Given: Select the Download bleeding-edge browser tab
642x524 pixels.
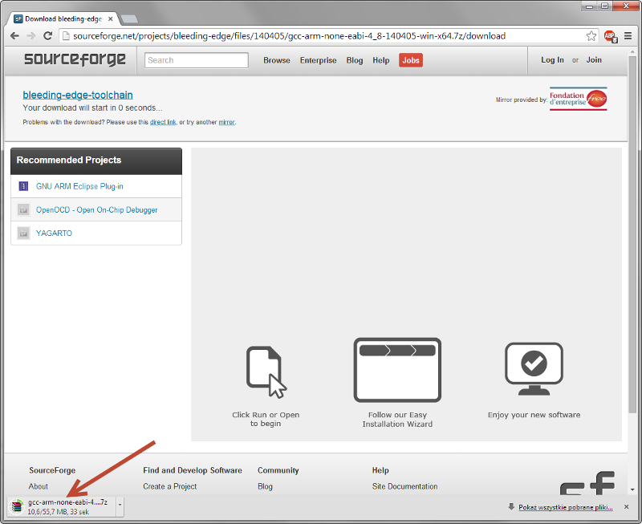Looking at the screenshot, I should pos(63,18).
